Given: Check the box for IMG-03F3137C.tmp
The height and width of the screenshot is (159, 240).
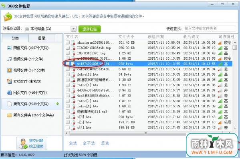Looking at the screenshot, I should tap(68, 53).
